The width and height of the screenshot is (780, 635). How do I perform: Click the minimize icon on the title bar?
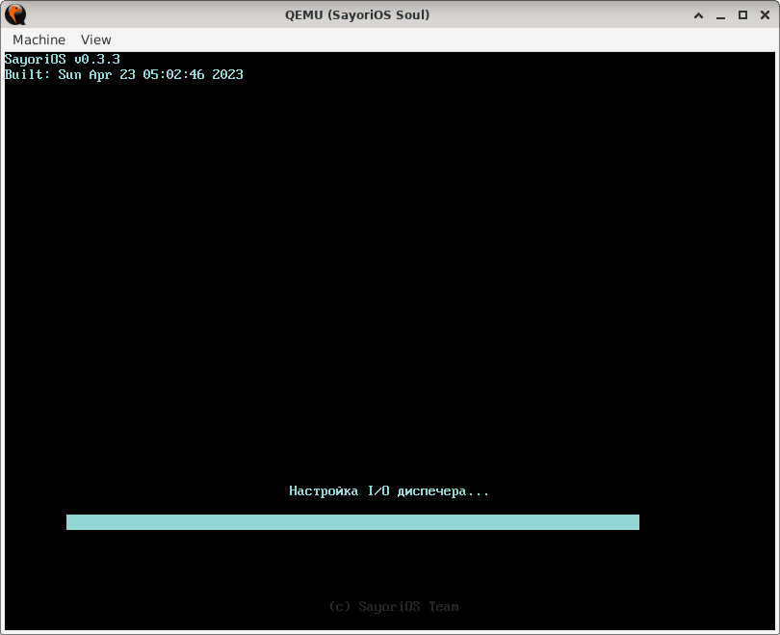(720, 14)
